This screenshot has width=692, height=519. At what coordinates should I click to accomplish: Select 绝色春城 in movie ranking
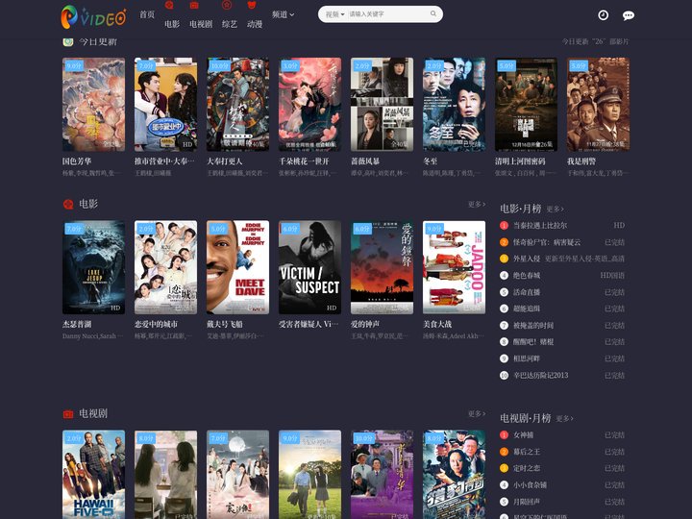[527, 276]
